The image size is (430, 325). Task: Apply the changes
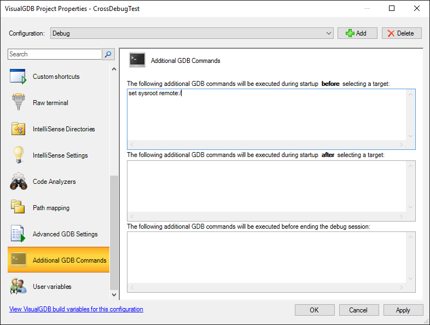coord(403,310)
